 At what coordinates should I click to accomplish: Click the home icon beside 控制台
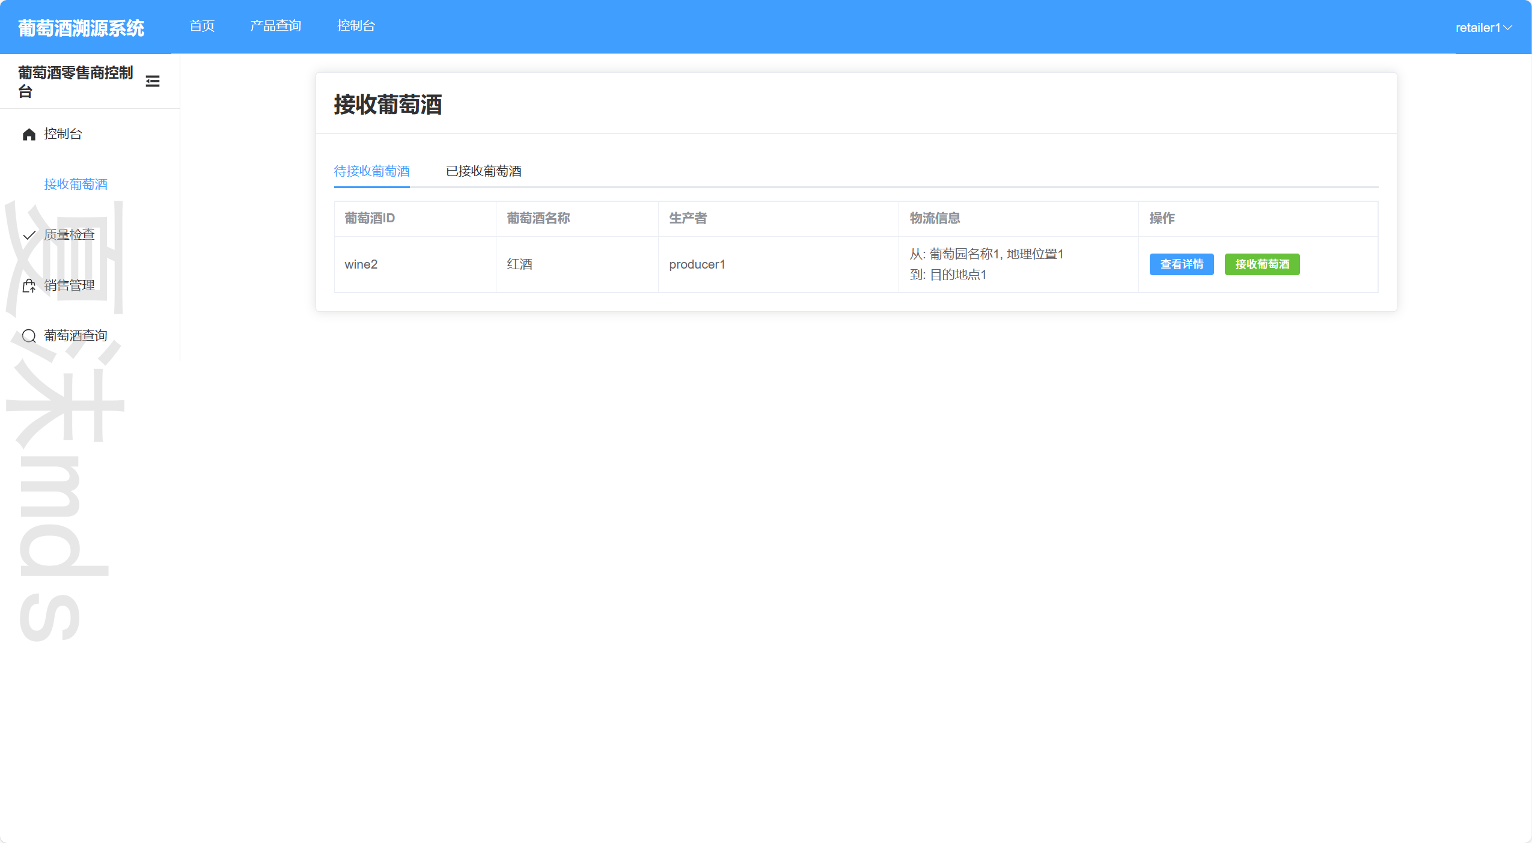click(29, 134)
